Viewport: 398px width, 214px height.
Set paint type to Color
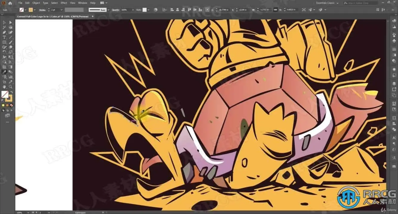[x=3, y=105]
